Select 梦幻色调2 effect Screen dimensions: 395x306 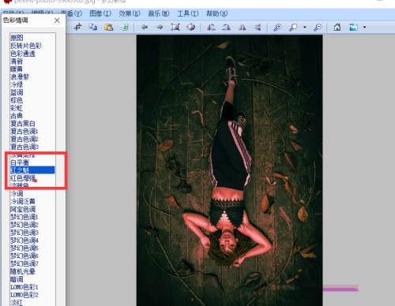24,225
